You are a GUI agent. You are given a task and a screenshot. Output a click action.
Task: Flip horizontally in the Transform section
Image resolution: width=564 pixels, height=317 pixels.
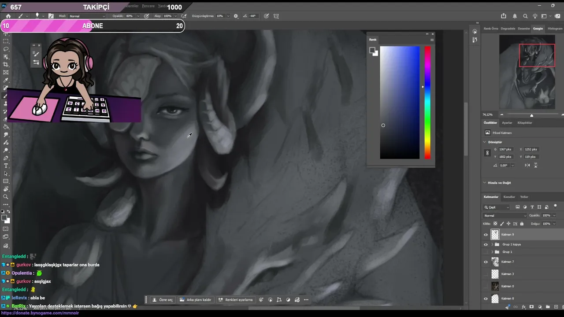coord(527,165)
